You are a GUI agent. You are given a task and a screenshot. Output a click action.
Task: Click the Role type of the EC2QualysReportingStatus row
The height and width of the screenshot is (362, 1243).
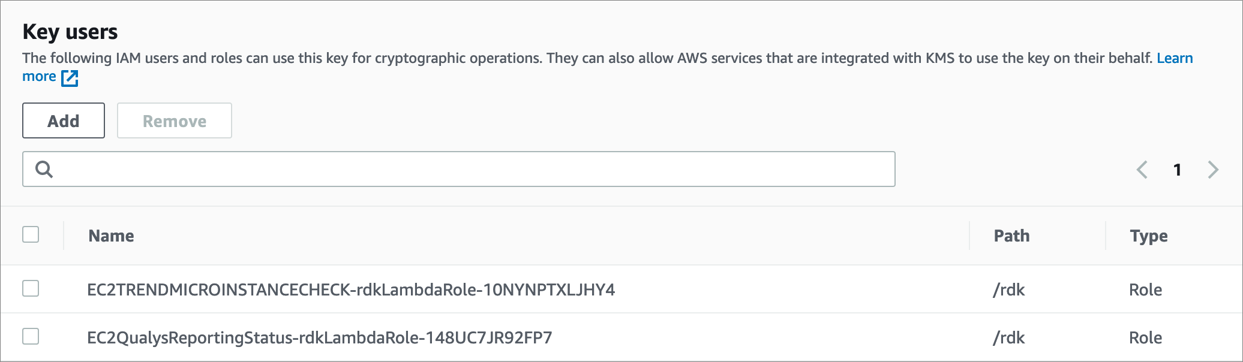[x=1145, y=338]
